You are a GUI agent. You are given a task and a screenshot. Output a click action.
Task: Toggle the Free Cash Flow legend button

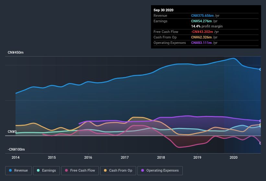point(80,171)
